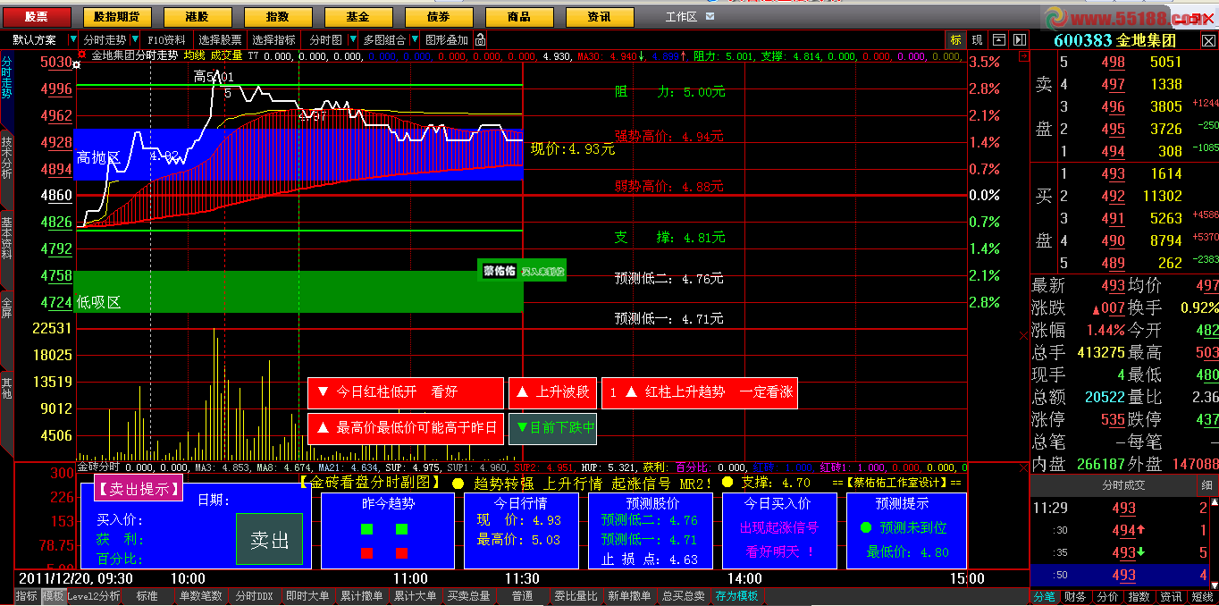Click the 存为模板 bottom tab
The height and width of the screenshot is (606, 1219).
736,596
